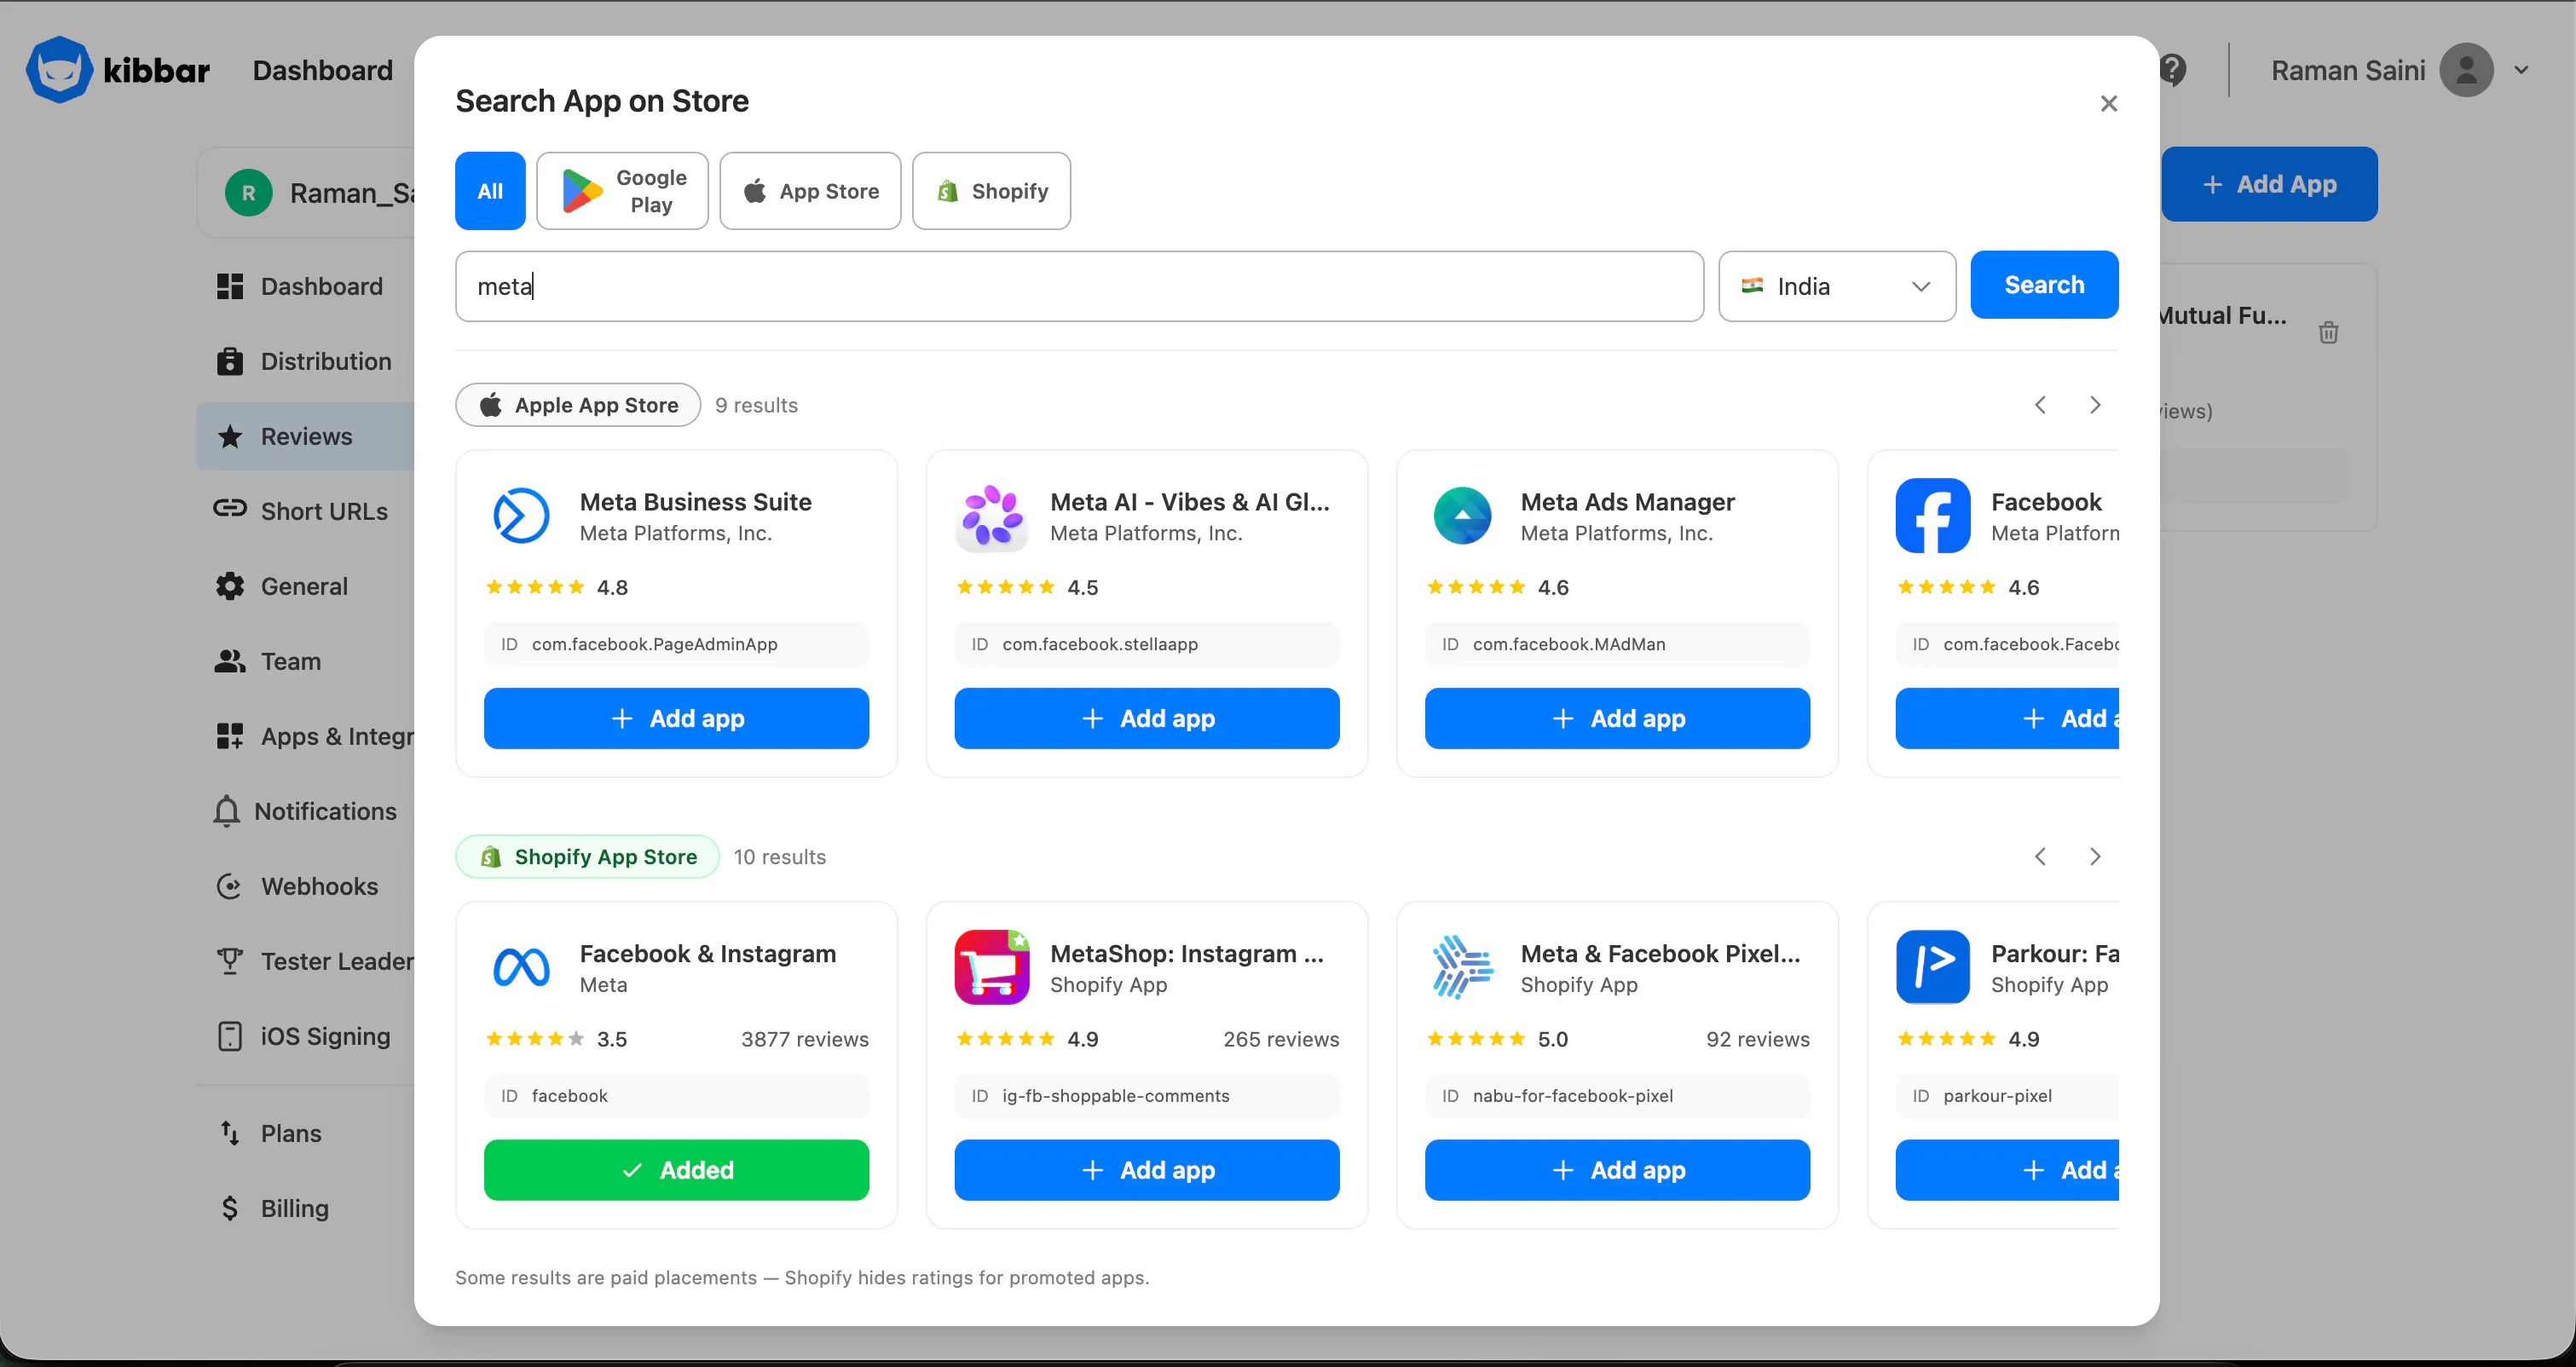
Task: Click the Webhooks sidebar icon
Action: (x=229, y=886)
